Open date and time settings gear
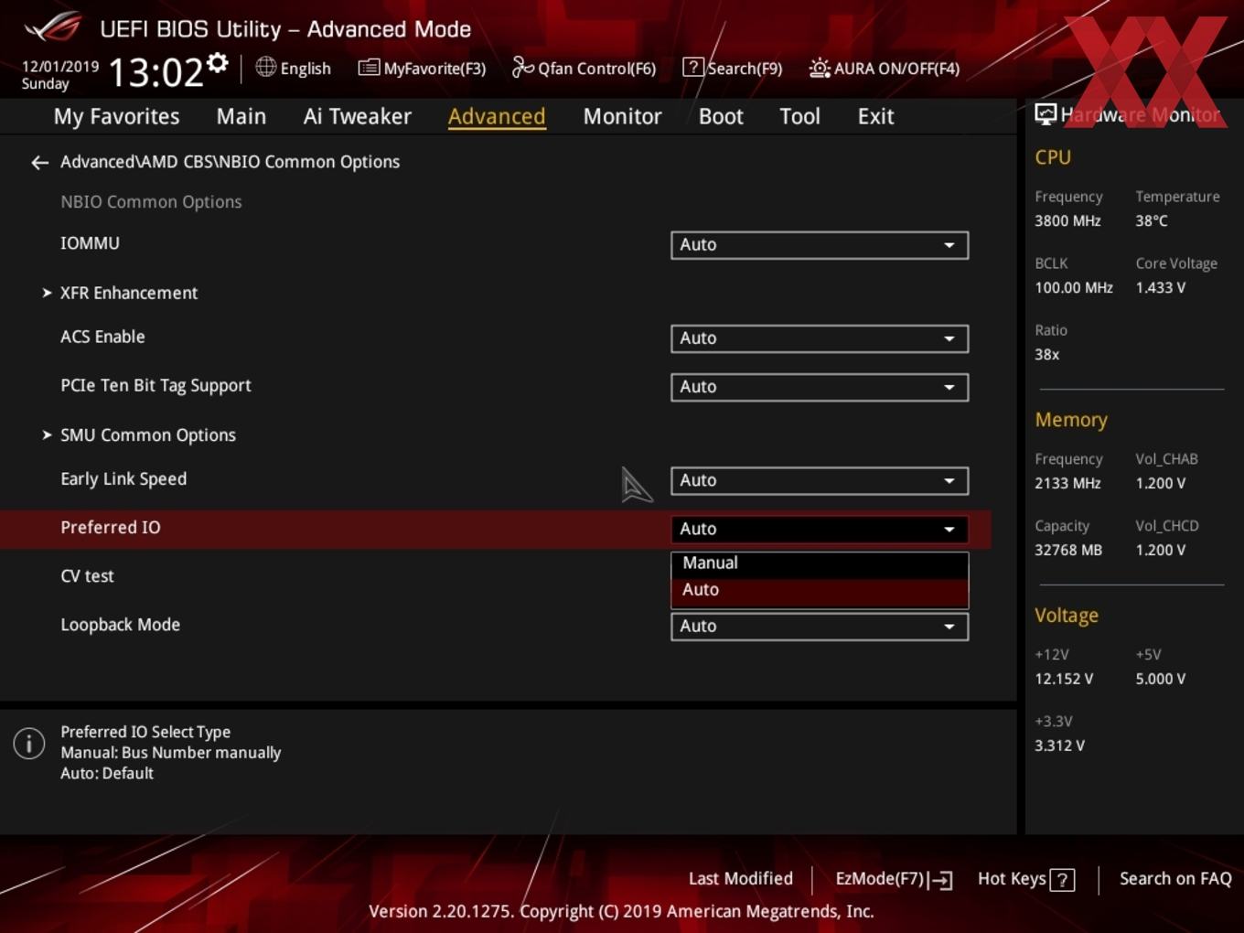 click(x=218, y=63)
